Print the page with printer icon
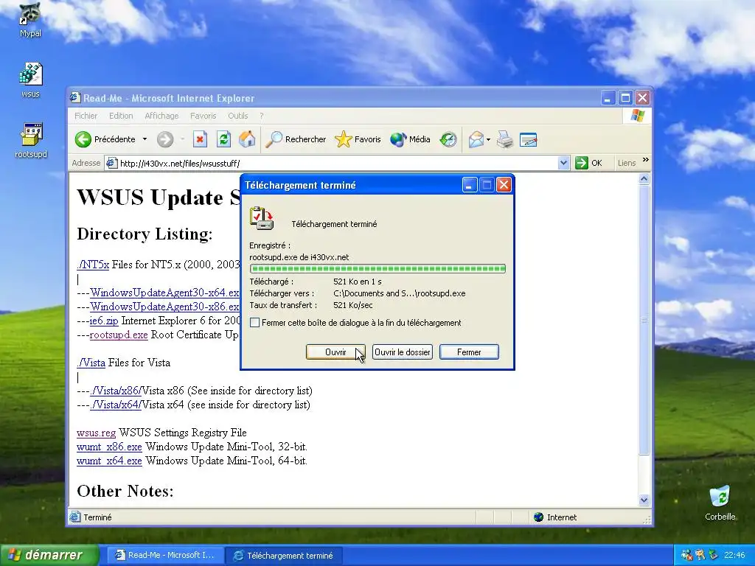 click(504, 139)
